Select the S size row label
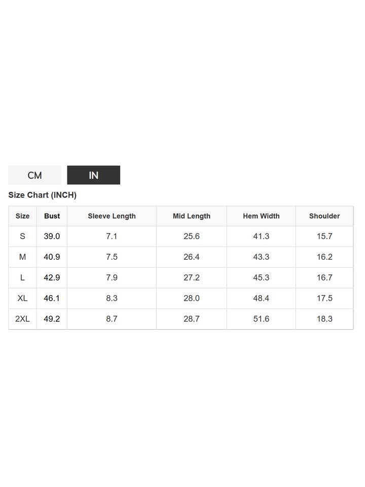The image size is (365, 487). click(22, 236)
